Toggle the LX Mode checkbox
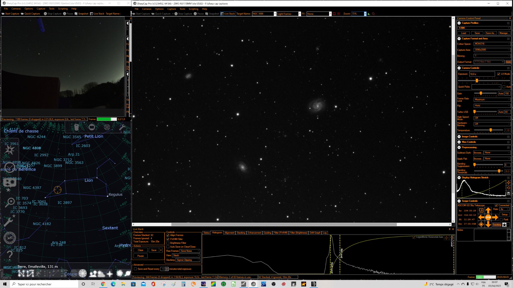Viewport: 513px width, 288px height. pyautogui.click(x=498, y=74)
